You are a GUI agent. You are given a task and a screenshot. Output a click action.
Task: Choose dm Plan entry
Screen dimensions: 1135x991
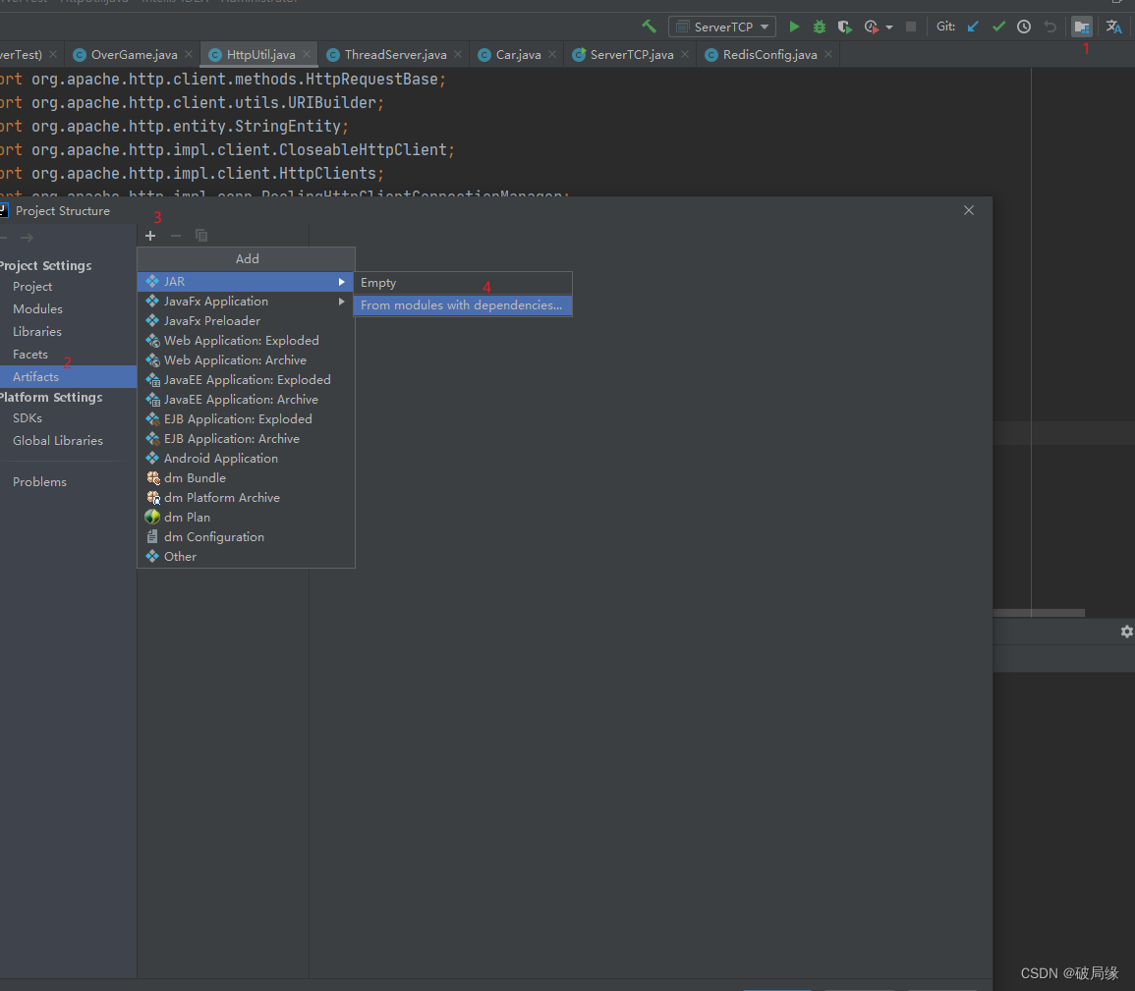click(246, 517)
